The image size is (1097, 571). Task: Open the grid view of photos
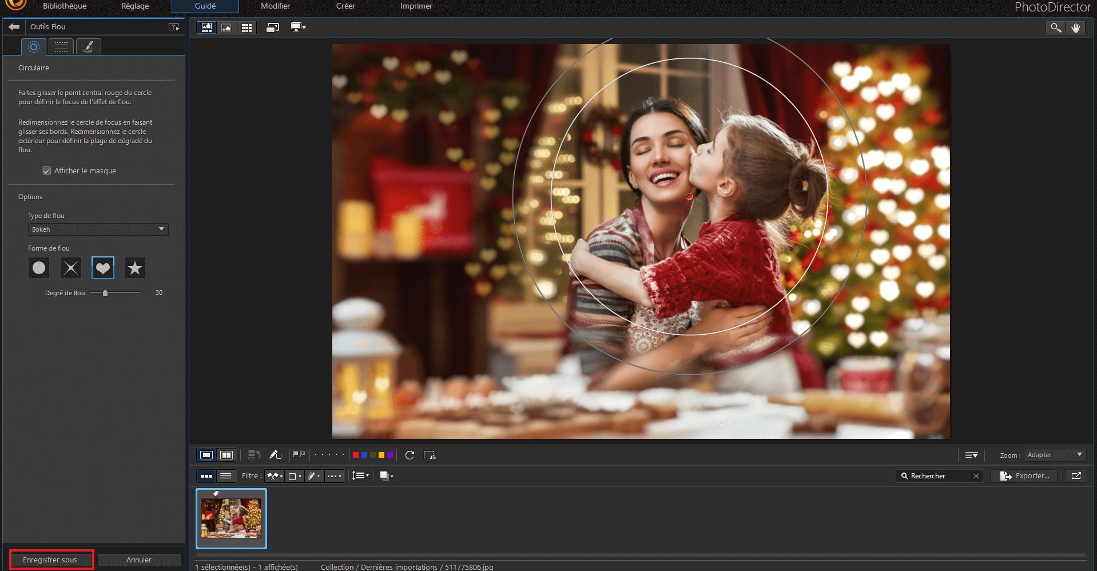[x=247, y=27]
